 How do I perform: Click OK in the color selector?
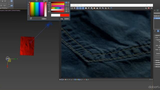(61, 19)
